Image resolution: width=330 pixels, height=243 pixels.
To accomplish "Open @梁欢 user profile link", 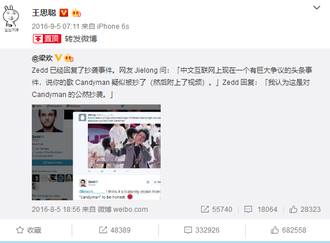I will pyautogui.click(x=42, y=58).
